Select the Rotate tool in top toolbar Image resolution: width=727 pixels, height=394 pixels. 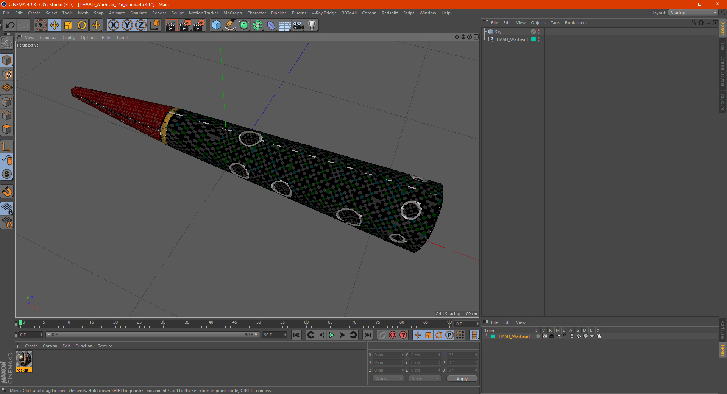click(82, 25)
